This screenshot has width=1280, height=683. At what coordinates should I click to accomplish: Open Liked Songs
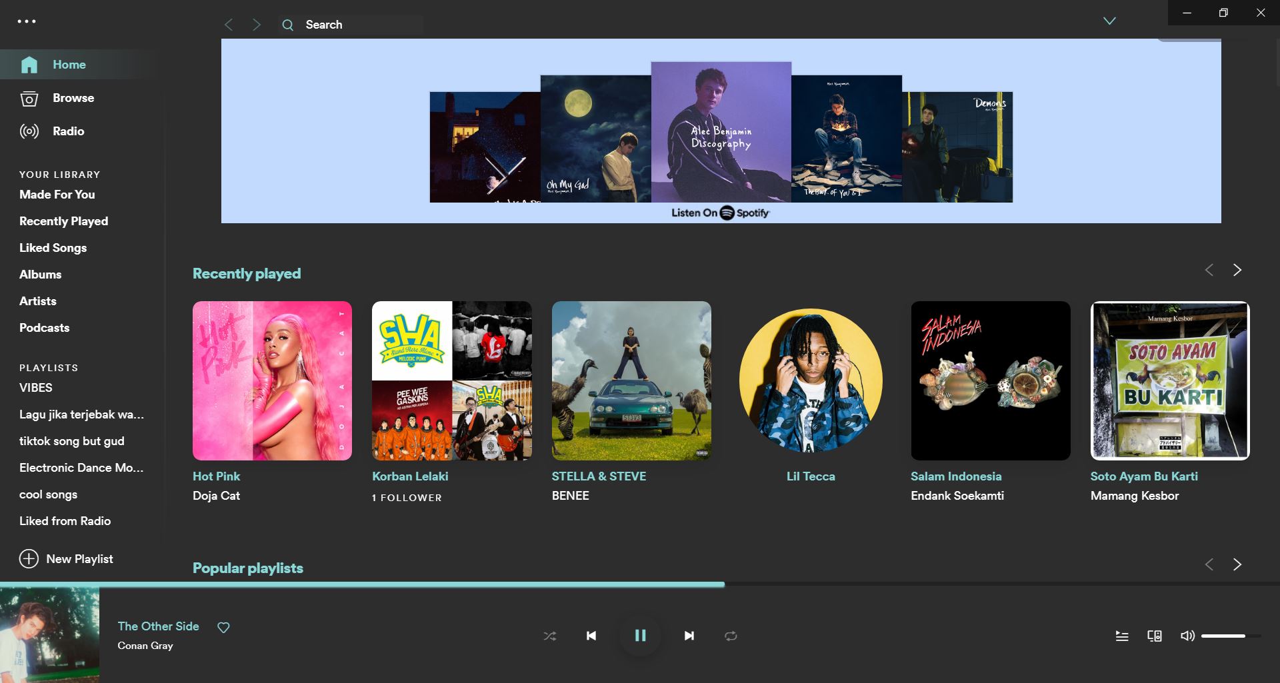point(53,248)
